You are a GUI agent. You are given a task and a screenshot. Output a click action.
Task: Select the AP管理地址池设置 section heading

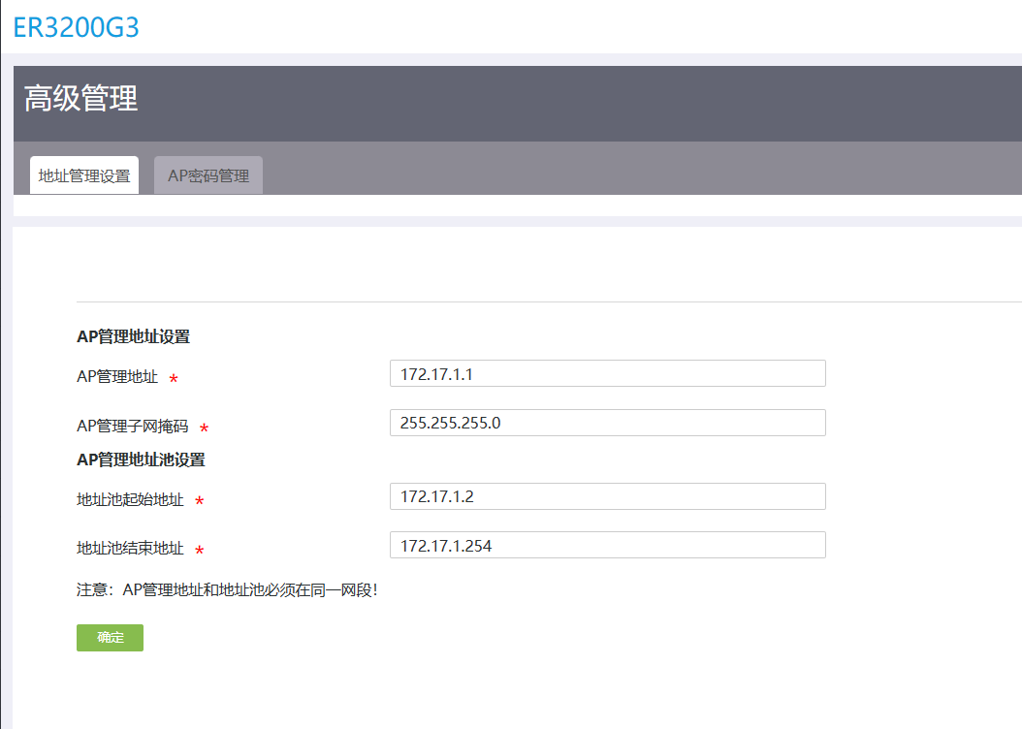click(x=141, y=460)
